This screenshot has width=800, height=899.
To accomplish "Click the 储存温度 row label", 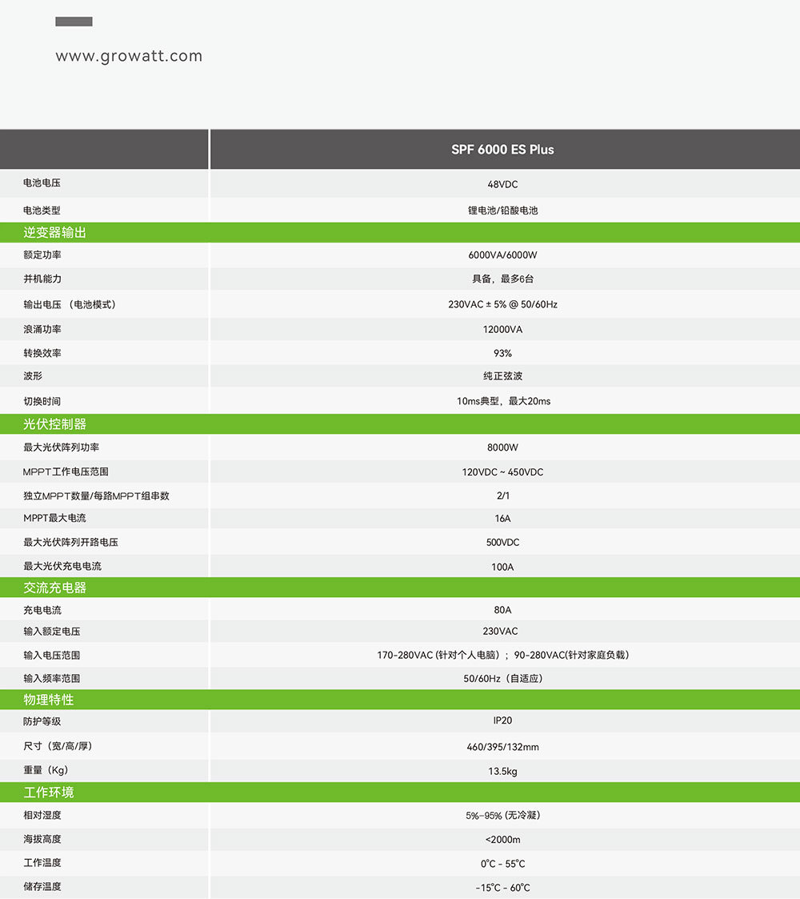I will 42,886.
